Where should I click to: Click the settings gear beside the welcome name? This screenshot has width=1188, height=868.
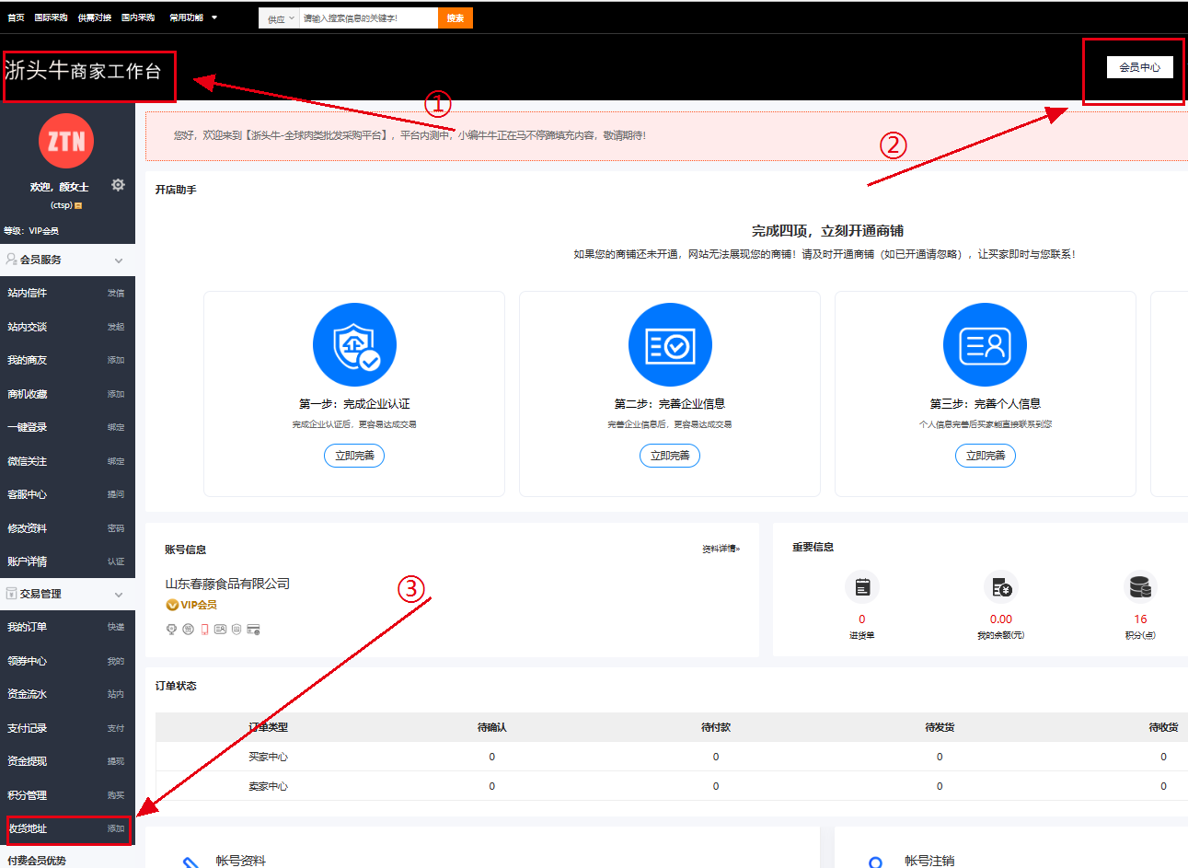click(118, 185)
